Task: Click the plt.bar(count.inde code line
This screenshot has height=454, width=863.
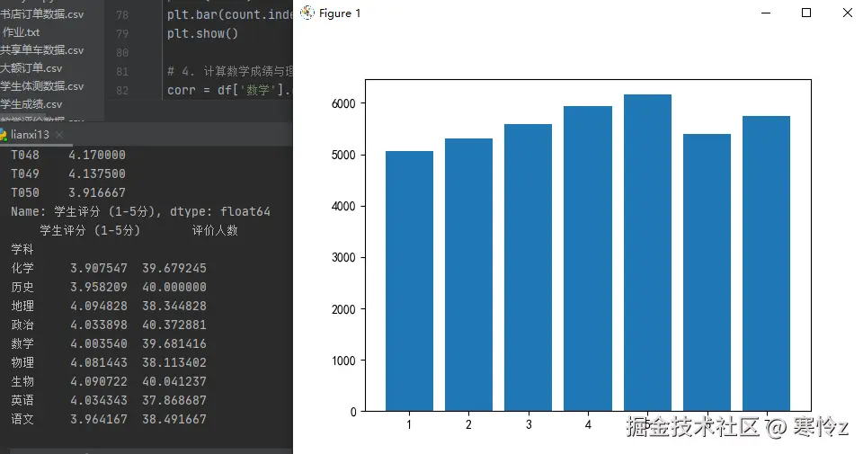Action: point(229,15)
